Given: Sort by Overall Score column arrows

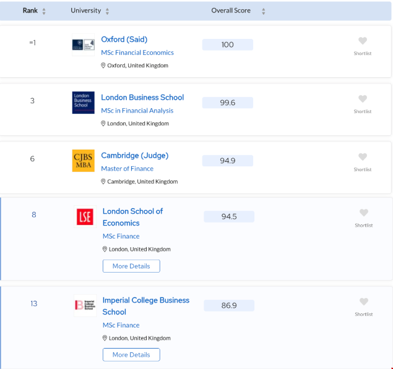Looking at the screenshot, I should click(263, 11).
